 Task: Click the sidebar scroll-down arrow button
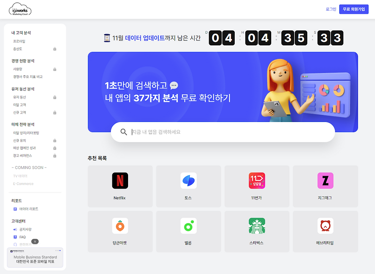35,242
